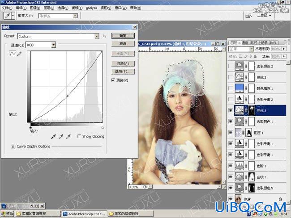The width and height of the screenshot is (291, 218).
Task: Click the QQ penguin tray icon
Action: point(256,214)
